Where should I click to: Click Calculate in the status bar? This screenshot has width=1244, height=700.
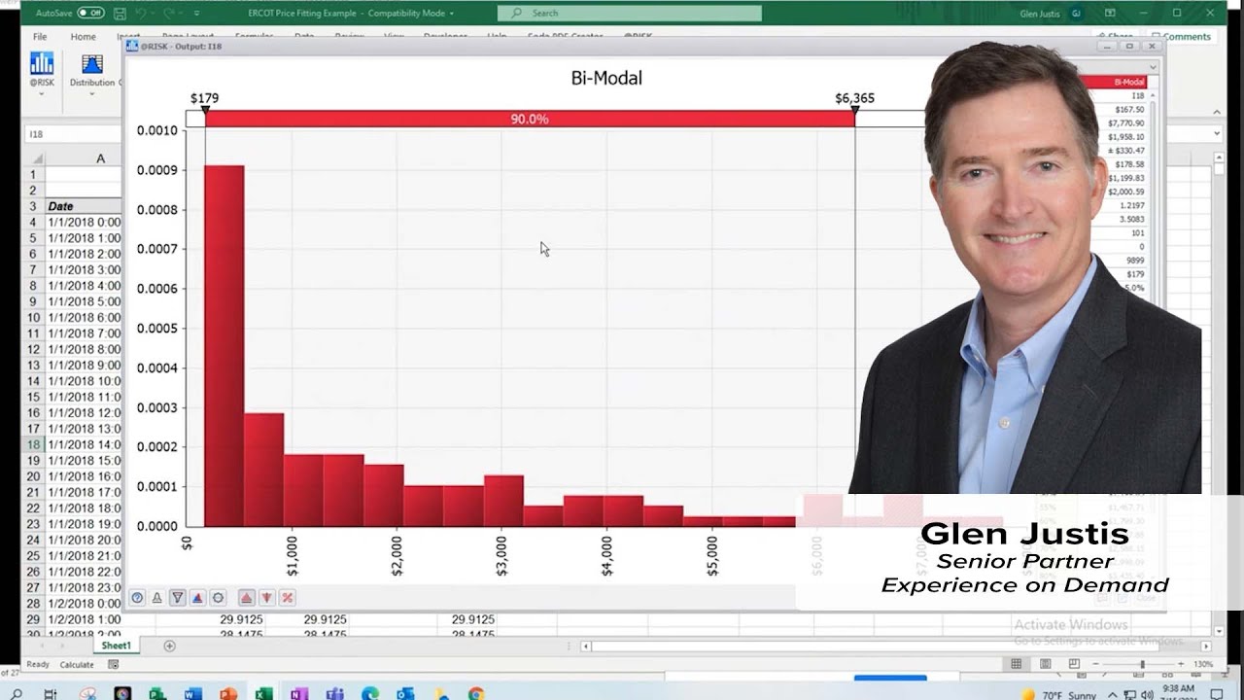(77, 665)
